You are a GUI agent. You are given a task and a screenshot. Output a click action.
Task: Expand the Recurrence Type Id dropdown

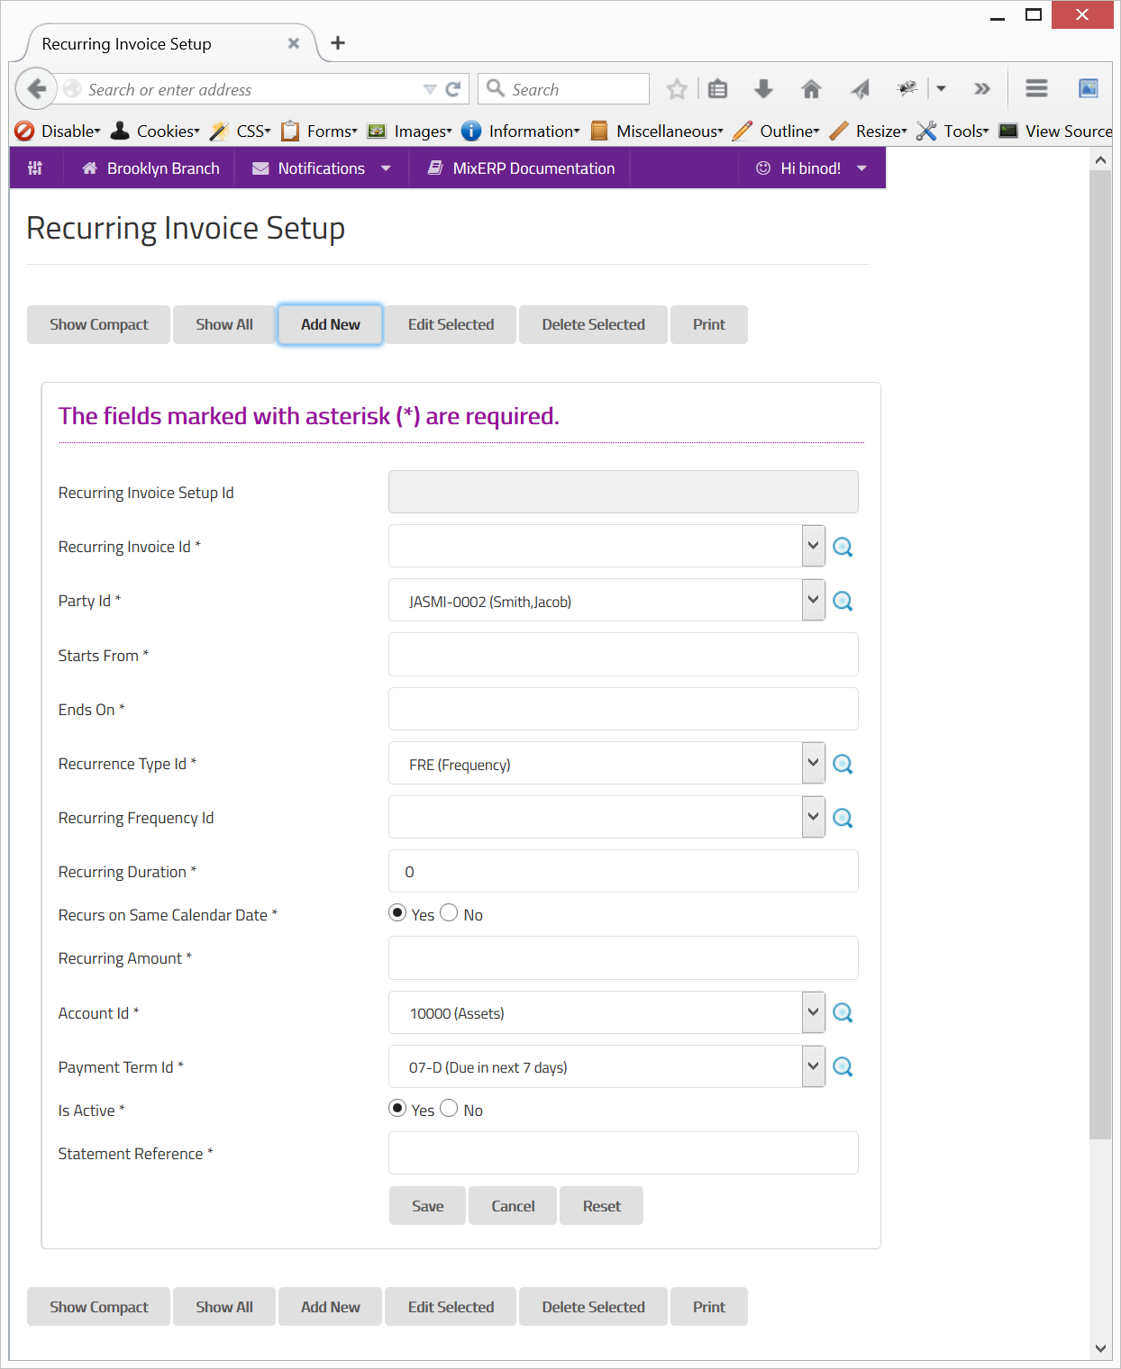pyautogui.click(x=813, y=763)
